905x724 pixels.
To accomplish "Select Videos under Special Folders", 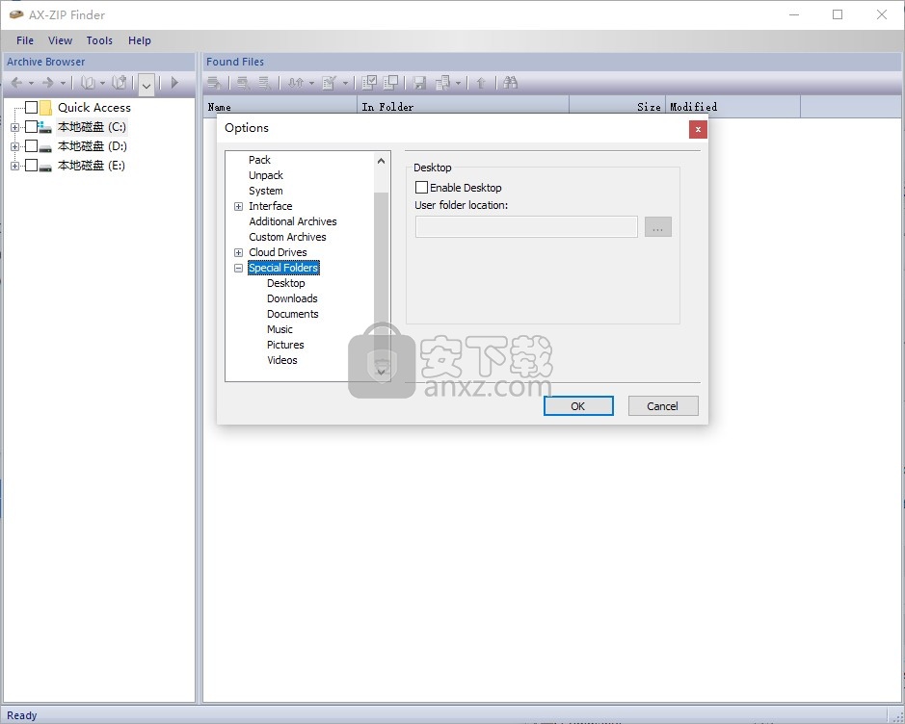I will [x=282, y=360].
